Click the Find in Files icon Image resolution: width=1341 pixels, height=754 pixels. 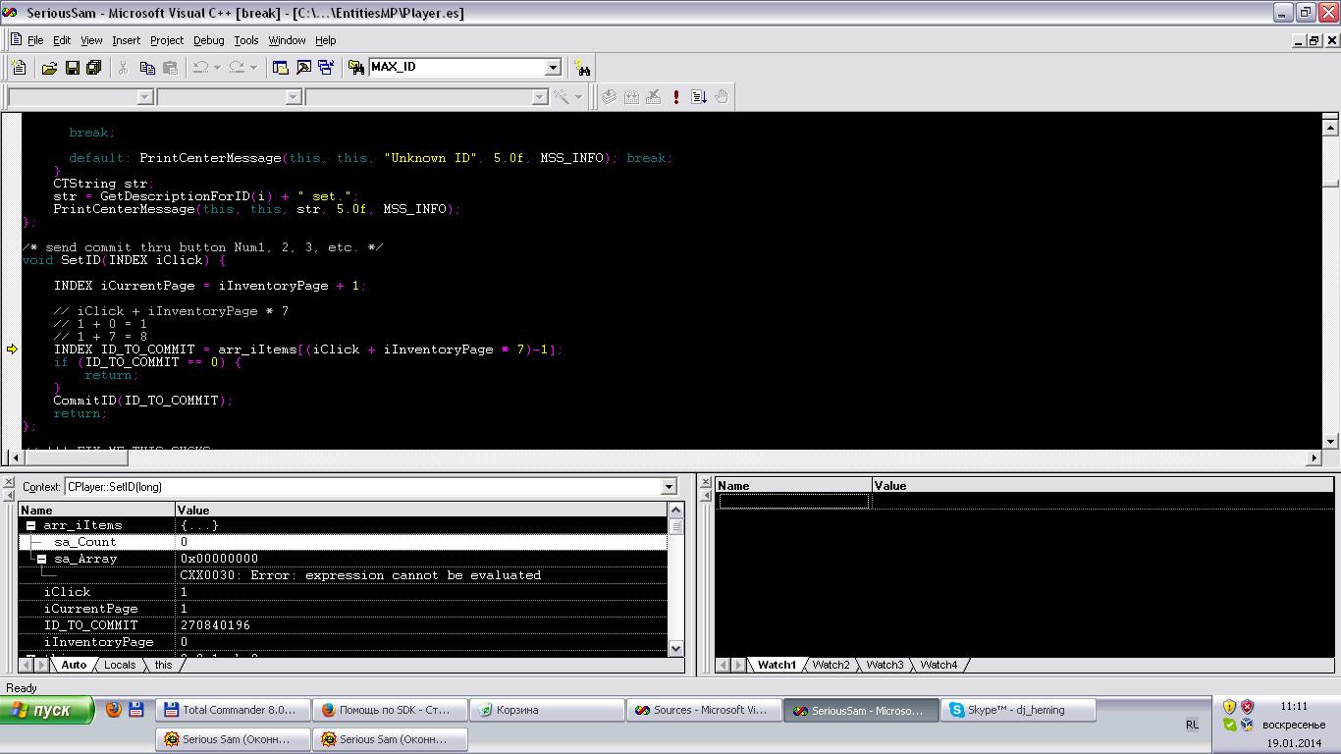coord(356,67)
